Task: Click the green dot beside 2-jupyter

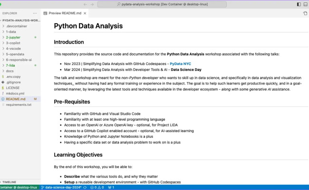Action: [35, 37]
